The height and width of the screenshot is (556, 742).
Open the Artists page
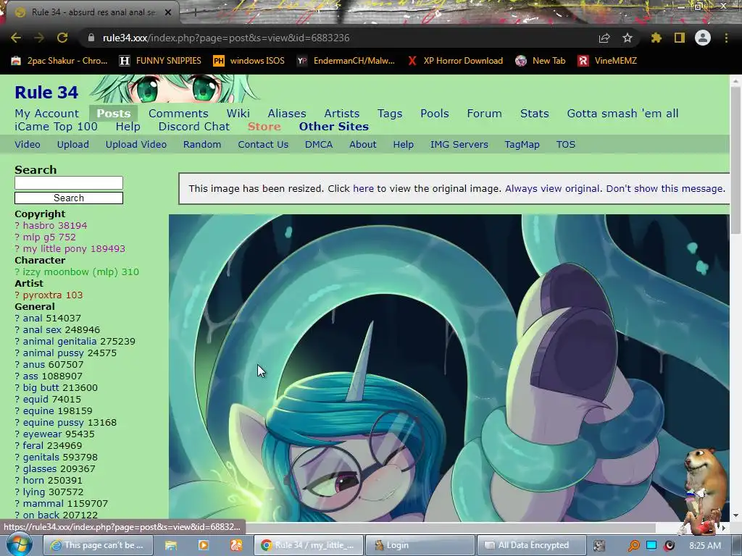click(x=342, y=114)
